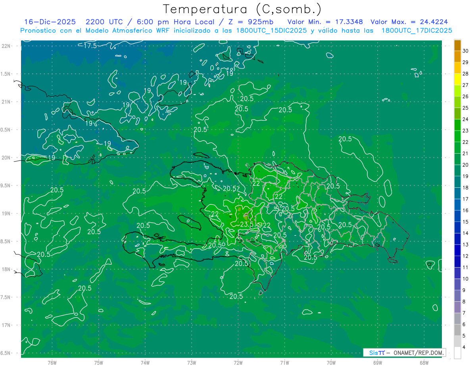Pick the green swatch between 22 and 23
This screenshot has width=476, height=368.
[x=457, y=136]
